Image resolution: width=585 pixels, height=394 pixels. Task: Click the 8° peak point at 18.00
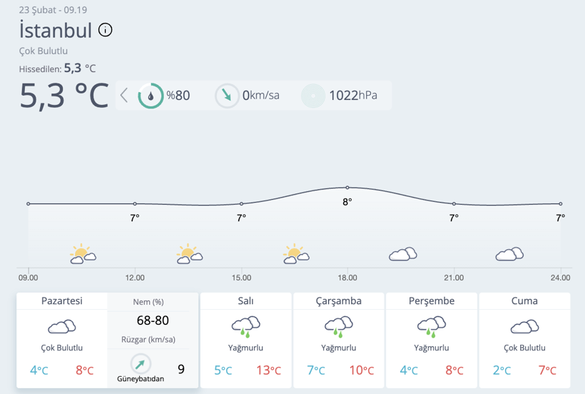[347, 187]
